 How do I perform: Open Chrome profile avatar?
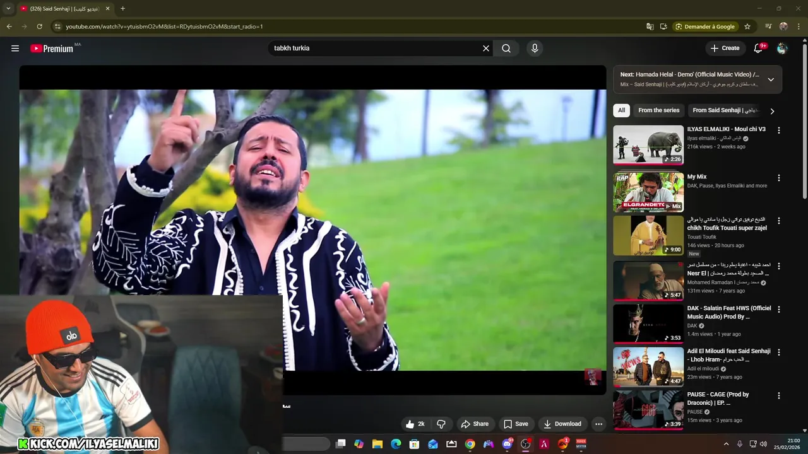click(783, 26)
